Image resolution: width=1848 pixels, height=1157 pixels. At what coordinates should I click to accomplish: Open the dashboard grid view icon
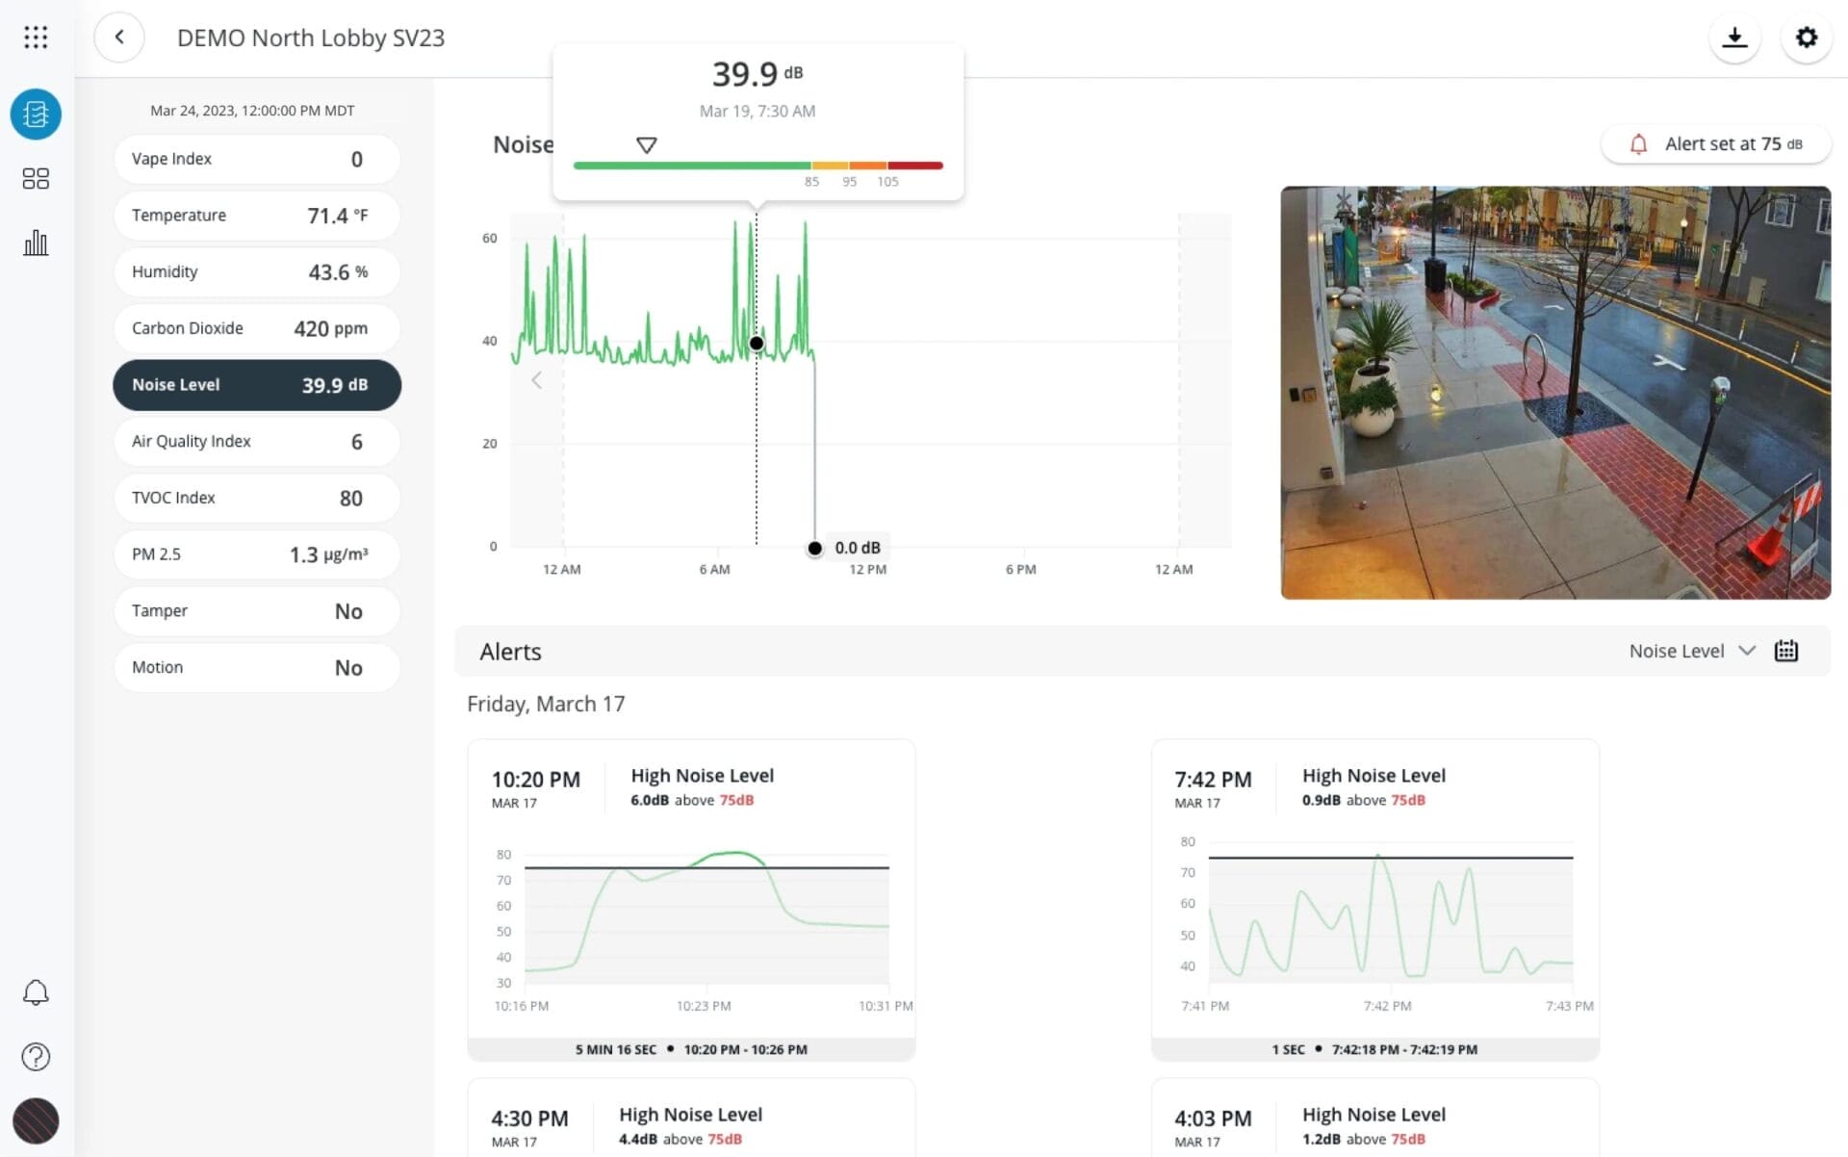[x=36, y=178]
